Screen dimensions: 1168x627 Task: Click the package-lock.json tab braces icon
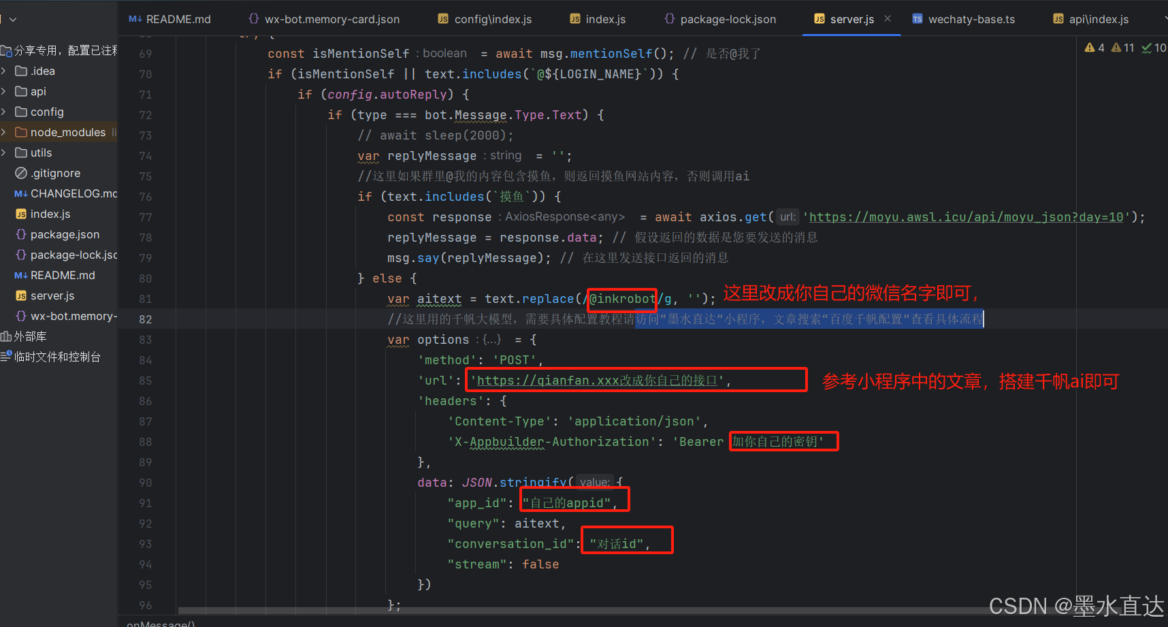click(670, 19)
